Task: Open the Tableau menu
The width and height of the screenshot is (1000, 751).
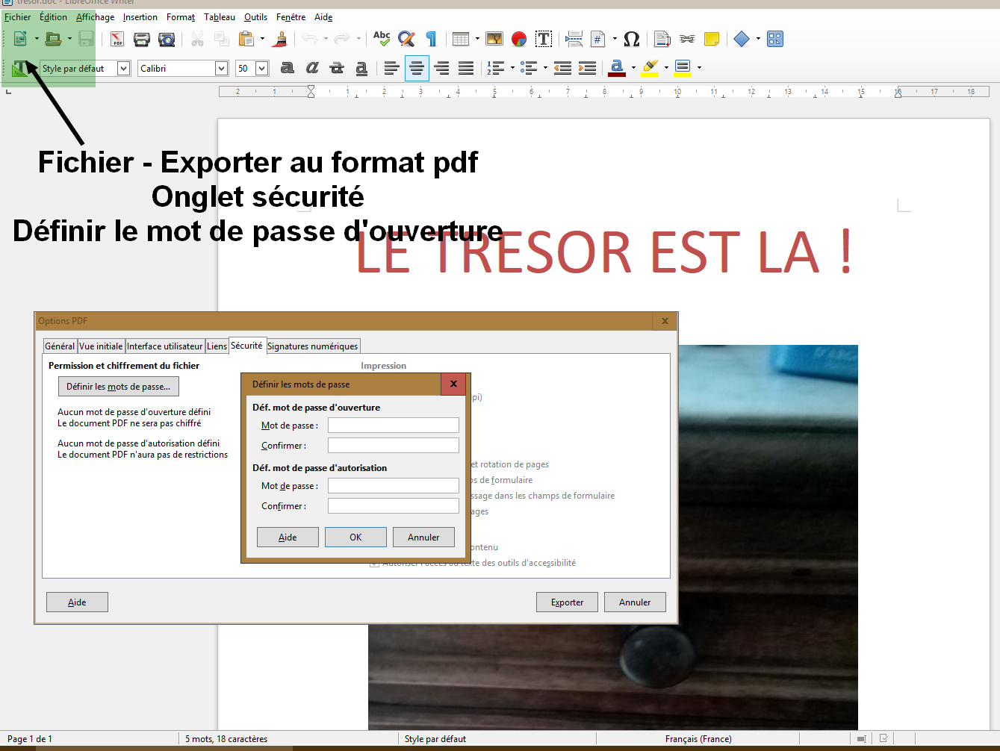Action: (x=220, y=16)
